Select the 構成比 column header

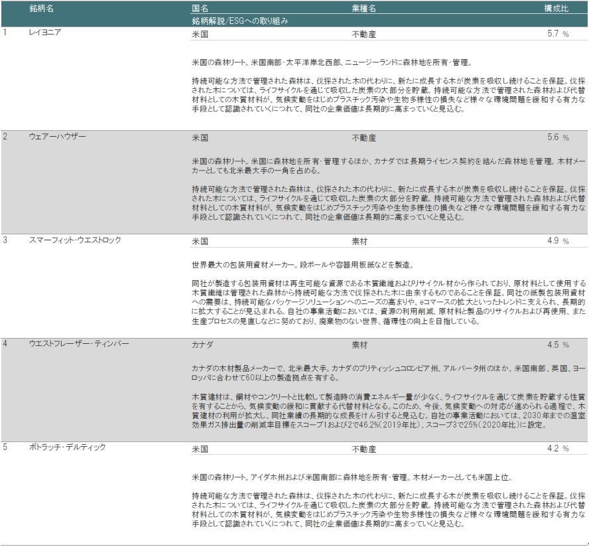(556, 9)
